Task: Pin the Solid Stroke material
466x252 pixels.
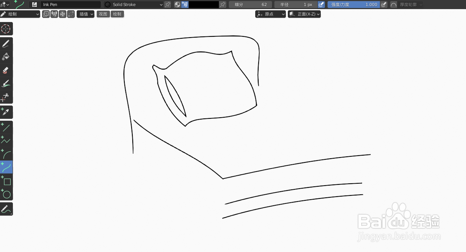Action: click(168, 5)
